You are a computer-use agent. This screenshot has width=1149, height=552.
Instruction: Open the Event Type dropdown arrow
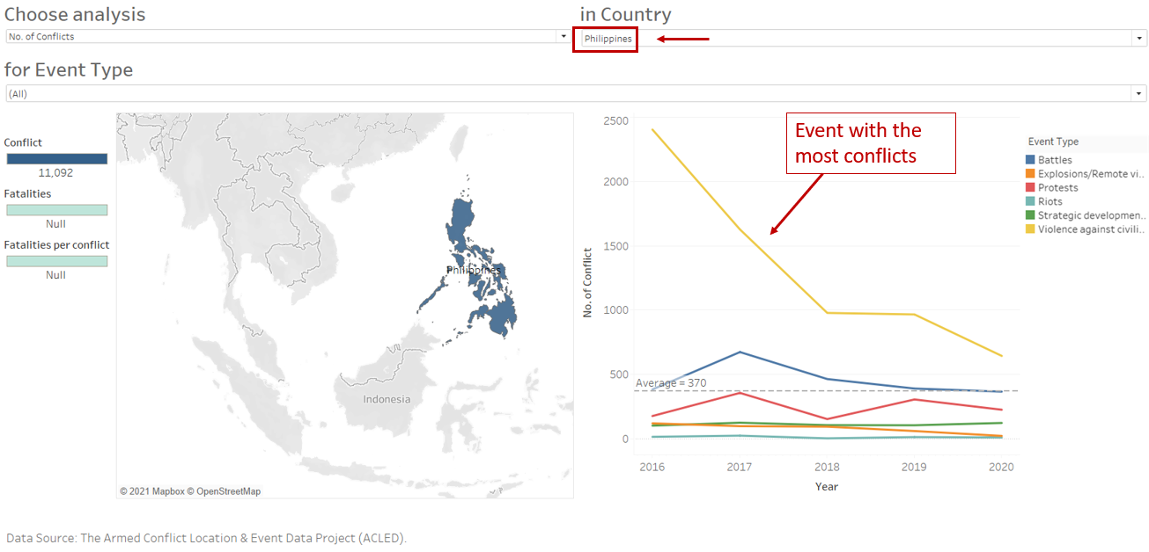pyautogui.click(x=1140, y=93)
